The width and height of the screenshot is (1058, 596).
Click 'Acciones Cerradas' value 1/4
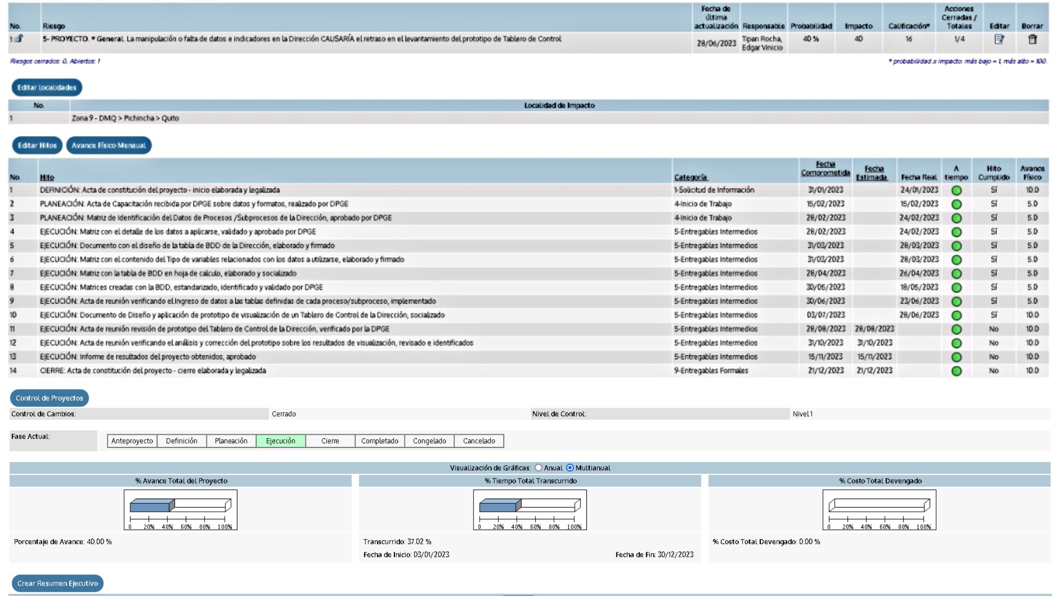coord(959,39)
